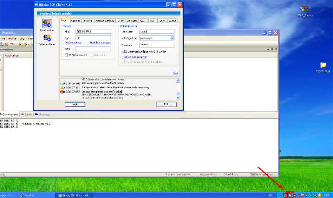The image size is (333, 198).
Task: Click the Help link in Login tab
Action: click(x=175, y=73)
